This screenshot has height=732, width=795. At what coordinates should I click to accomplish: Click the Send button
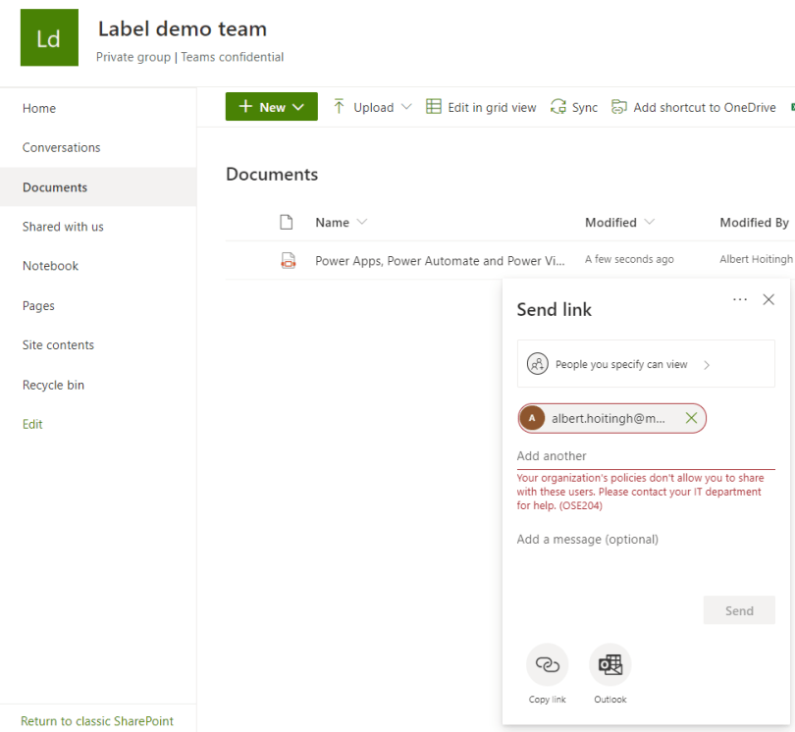(739, 610)
